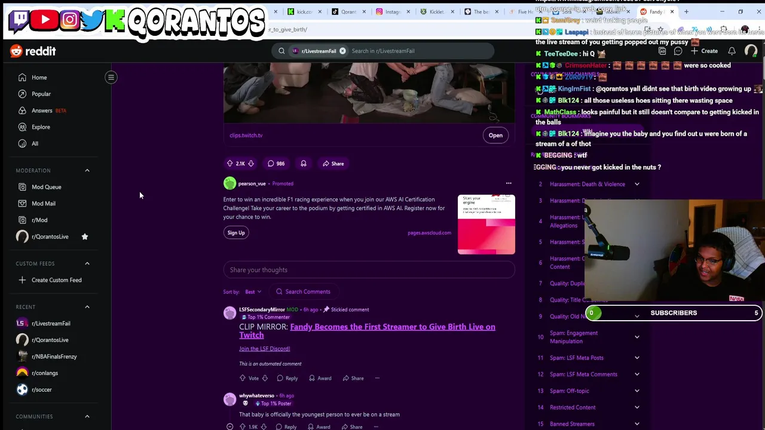
Task: Upvote the post with 2.1K votes
Action: (230, 164)
